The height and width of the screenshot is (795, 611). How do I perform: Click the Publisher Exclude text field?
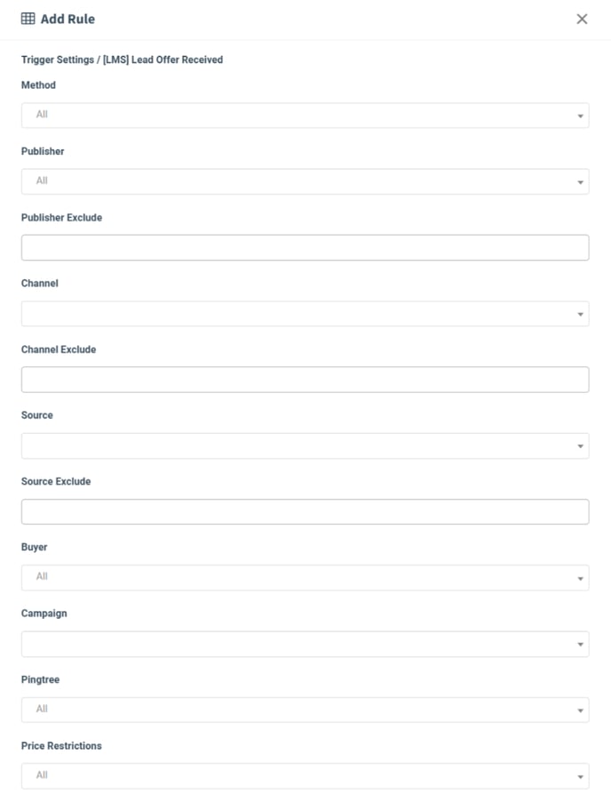pyautogui.click(x=305, y=247)
